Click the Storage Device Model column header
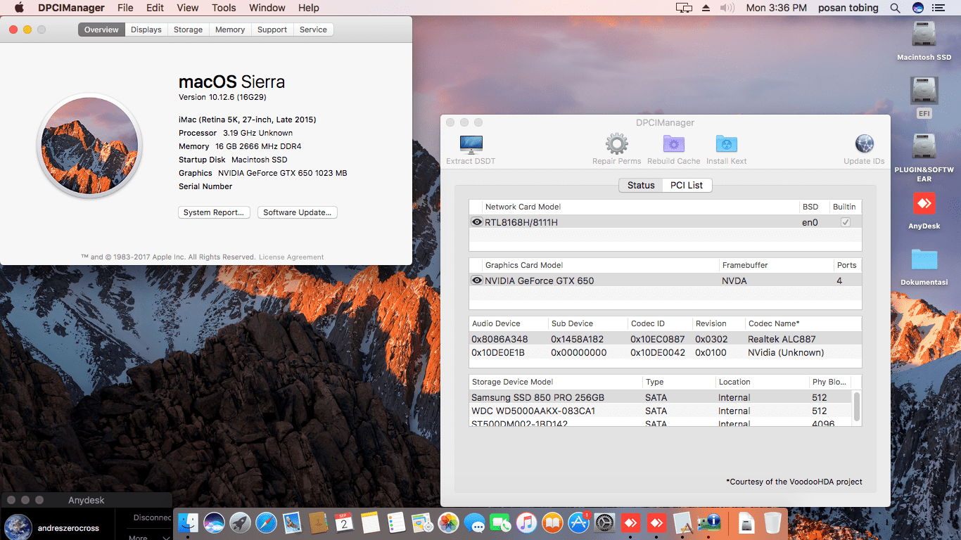Image resolution: width=961 pixels, height=540 pixels. point(556,382)
